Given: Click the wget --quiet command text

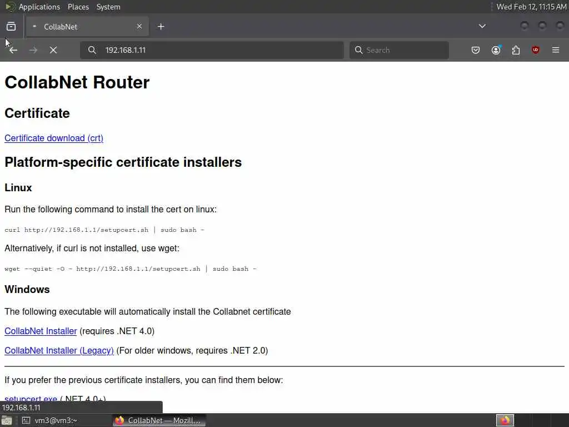Looking at the screenshot, I should [x=131, y=269].
